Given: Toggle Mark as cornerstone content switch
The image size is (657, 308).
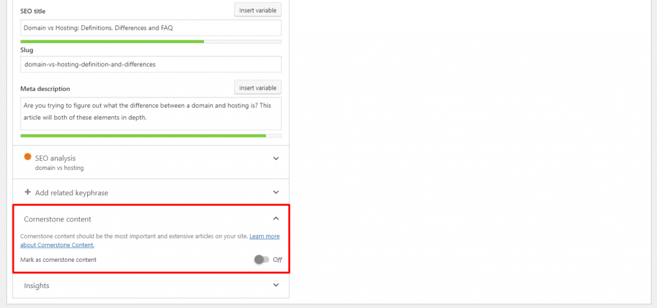Looking at the screenshot, I should 262,260.
